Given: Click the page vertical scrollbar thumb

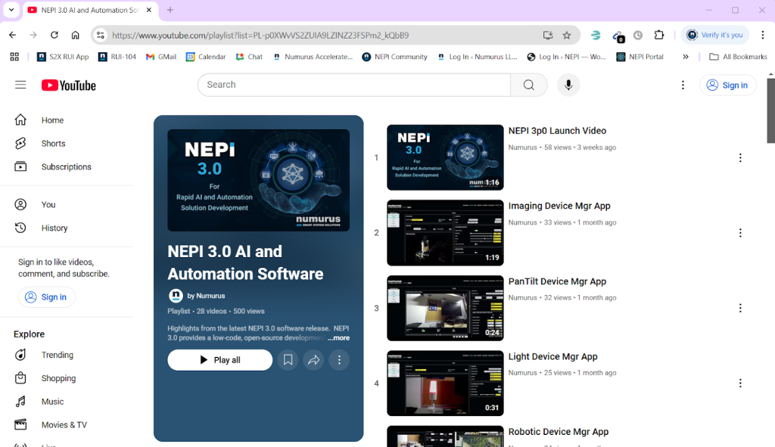Looking at the screenshot, I should click(770, 110).
